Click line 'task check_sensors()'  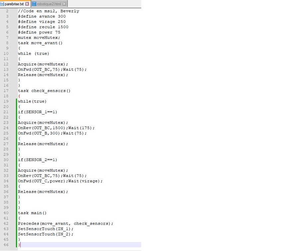[x=44, y=91]
